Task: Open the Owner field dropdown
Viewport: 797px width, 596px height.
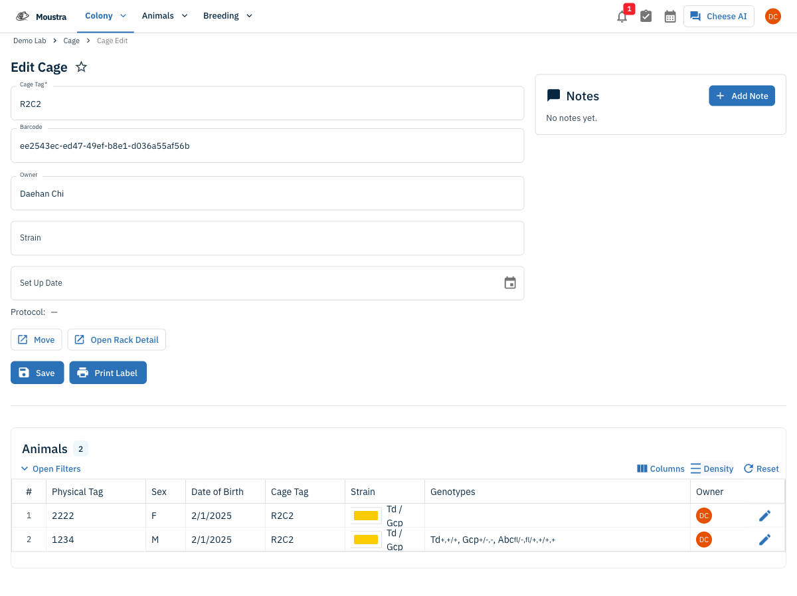Action: [268, 193]
